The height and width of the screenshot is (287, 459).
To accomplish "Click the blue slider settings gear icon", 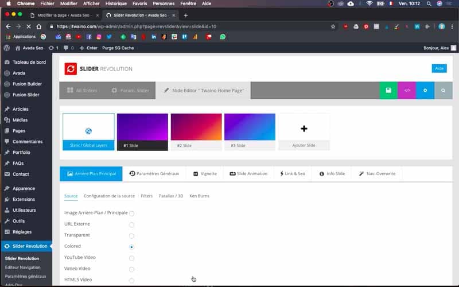I will (425, 91).
